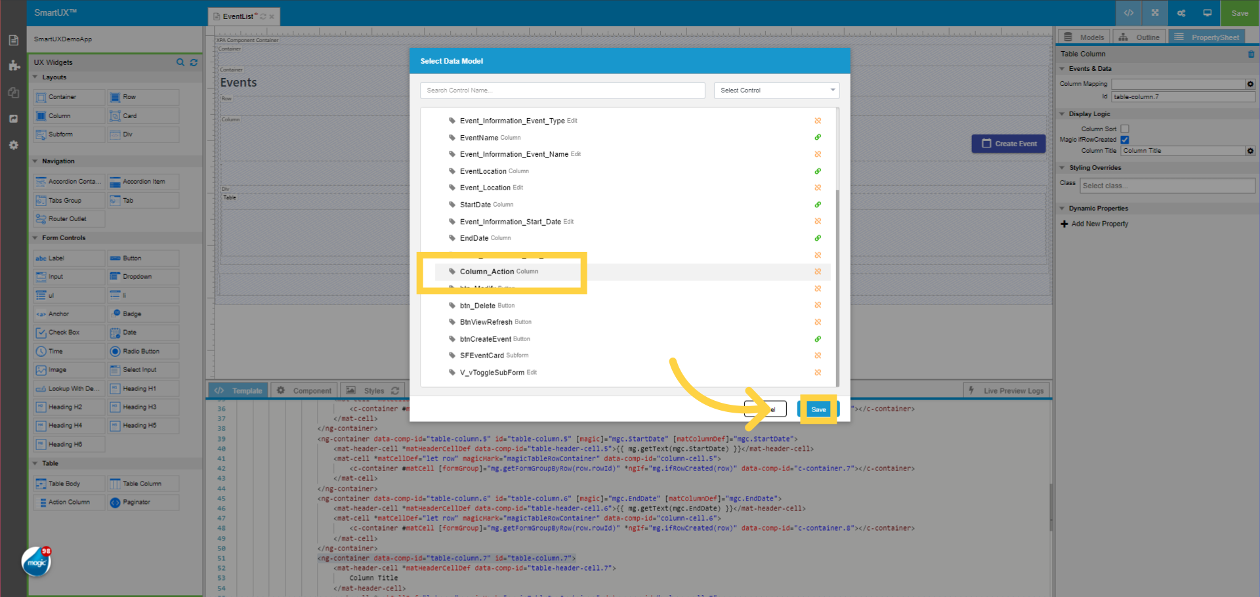1260x597 pixels.
Task: Select the Paginator table widget
Action: [x=142, y=502]
